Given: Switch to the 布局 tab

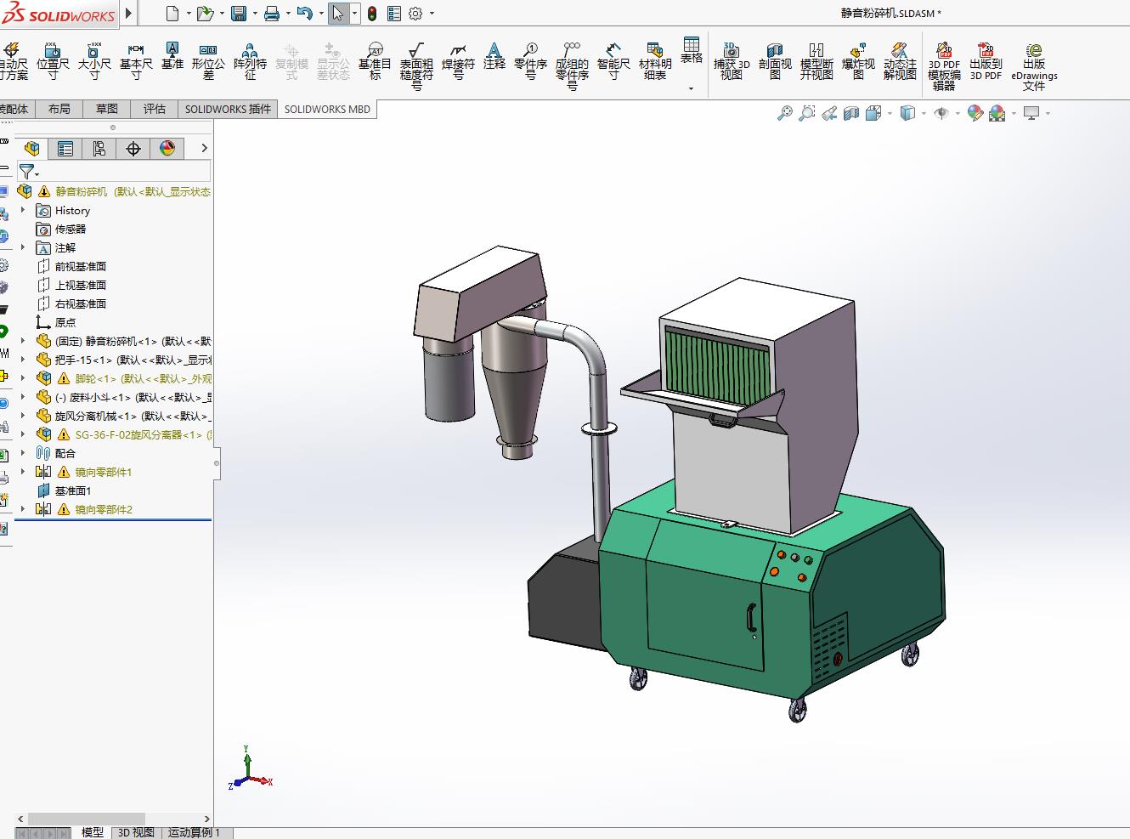Looking at the screenshot, I should [59, 109].
